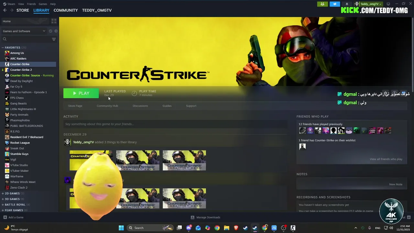Open Discord from the taskbar
Image resolution: width=414 pixels, height=233 pixels.
coord(189,228)
